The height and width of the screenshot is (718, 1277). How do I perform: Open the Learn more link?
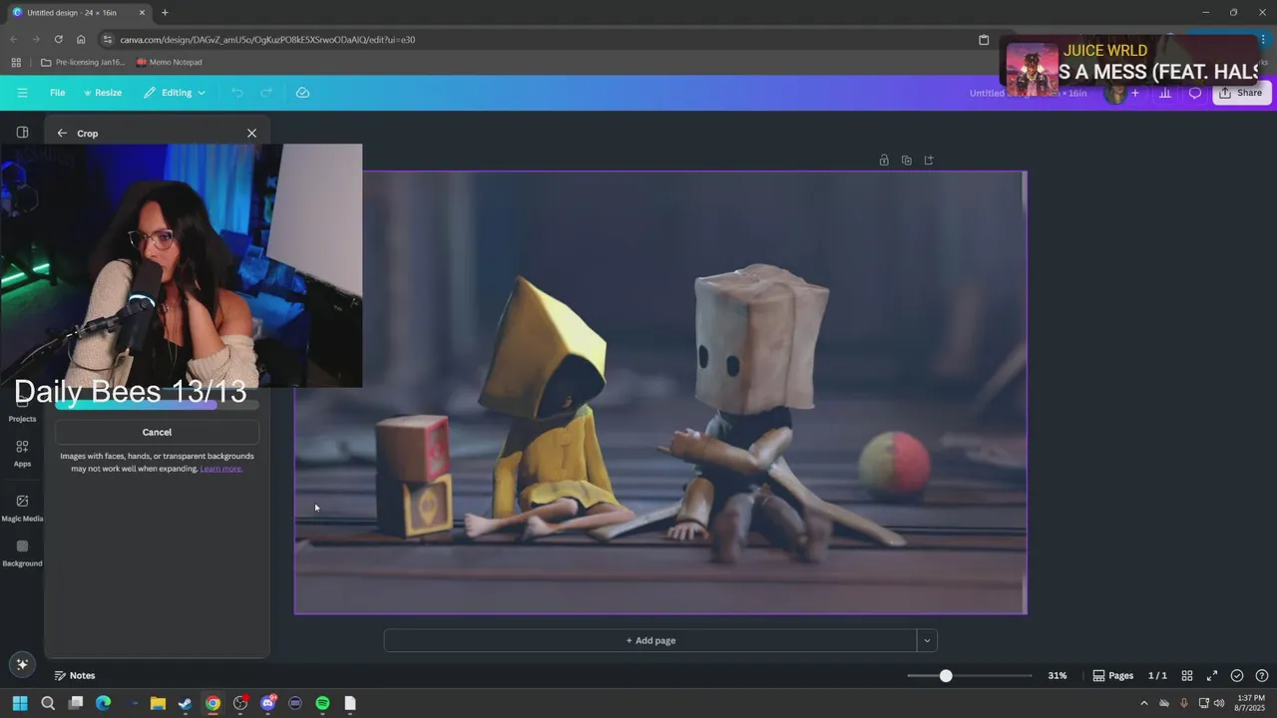click(x=220, y=469)
